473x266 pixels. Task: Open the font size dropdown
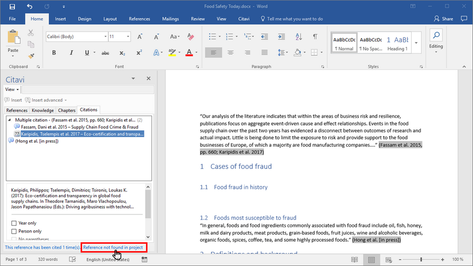[128, 36]
